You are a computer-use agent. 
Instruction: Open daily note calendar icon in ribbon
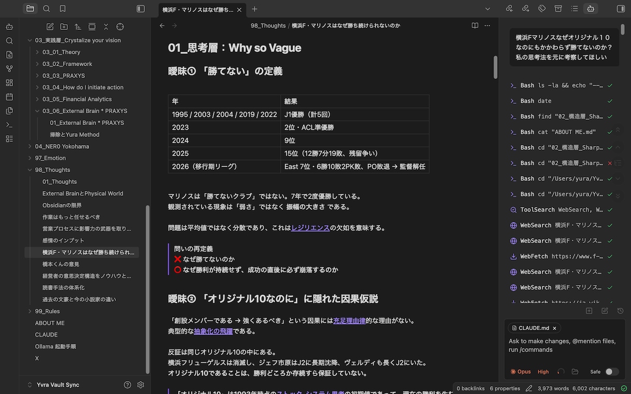[9, 97]
